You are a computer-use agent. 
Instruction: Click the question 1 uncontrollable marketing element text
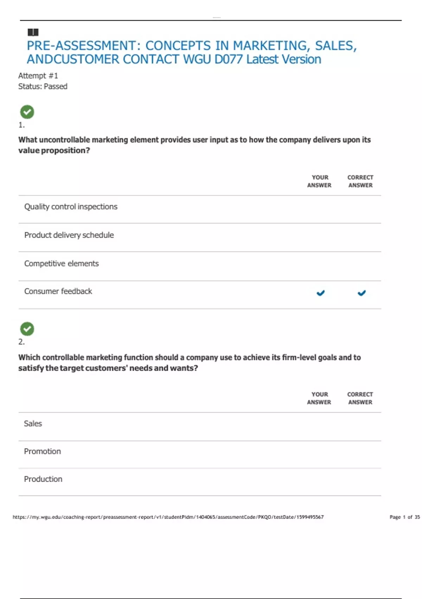tap(194, 145)
